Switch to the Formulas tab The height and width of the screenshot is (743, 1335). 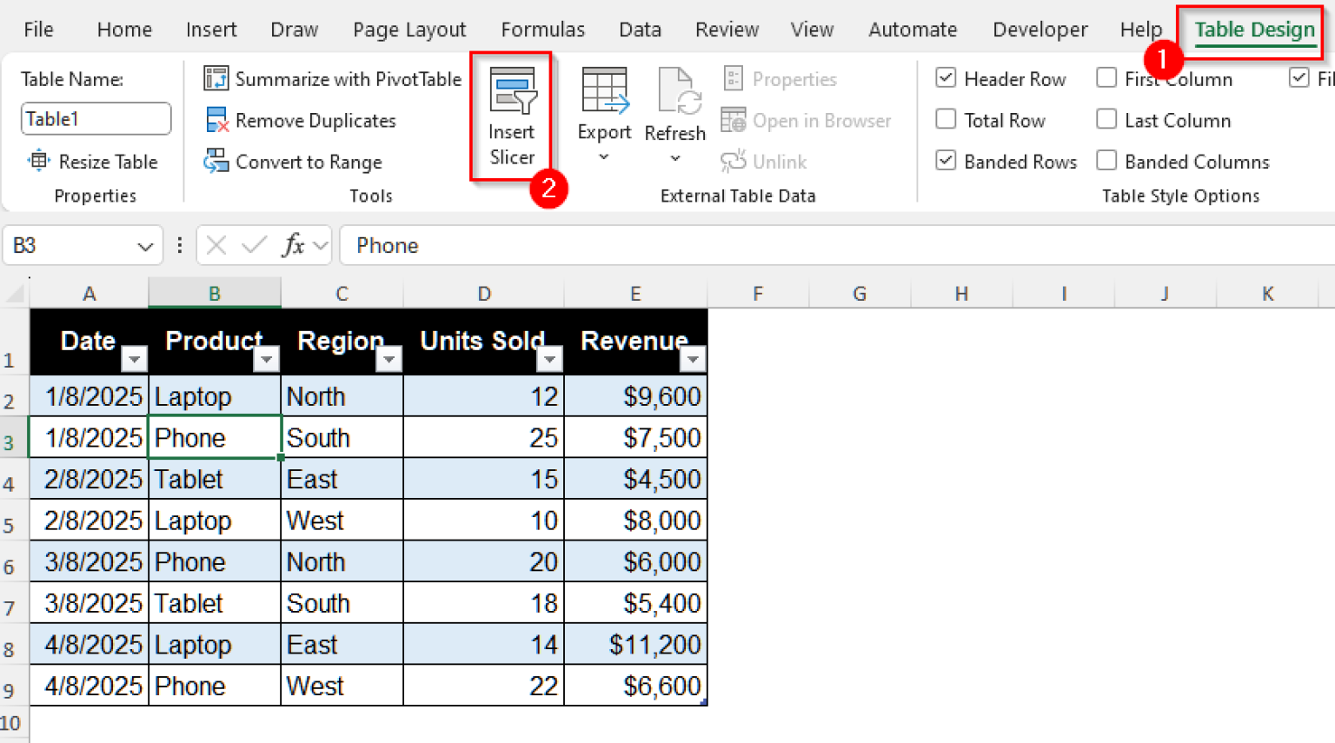coord(542,29)
